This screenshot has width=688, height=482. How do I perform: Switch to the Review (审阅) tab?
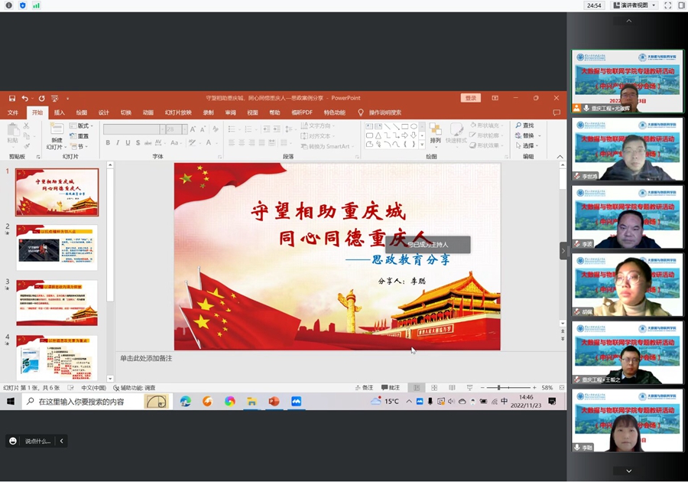click(230, 112)
